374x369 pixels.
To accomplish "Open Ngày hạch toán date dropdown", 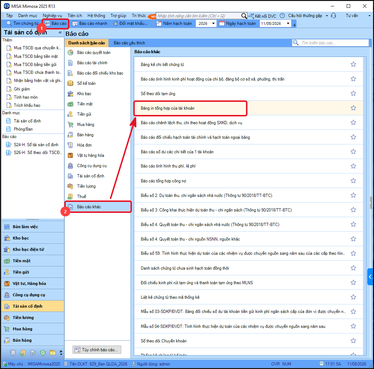I will point(288,23).
